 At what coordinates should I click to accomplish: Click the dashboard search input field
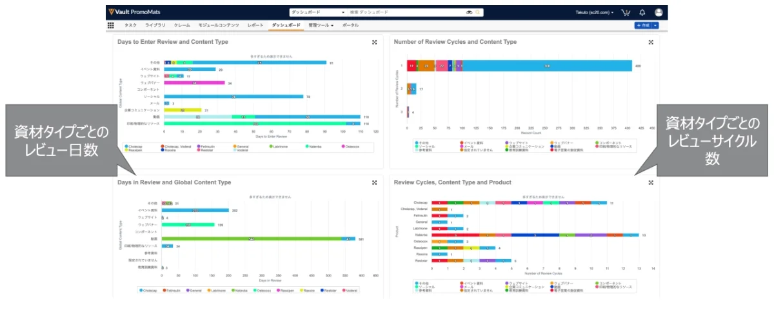pos(406,12)
